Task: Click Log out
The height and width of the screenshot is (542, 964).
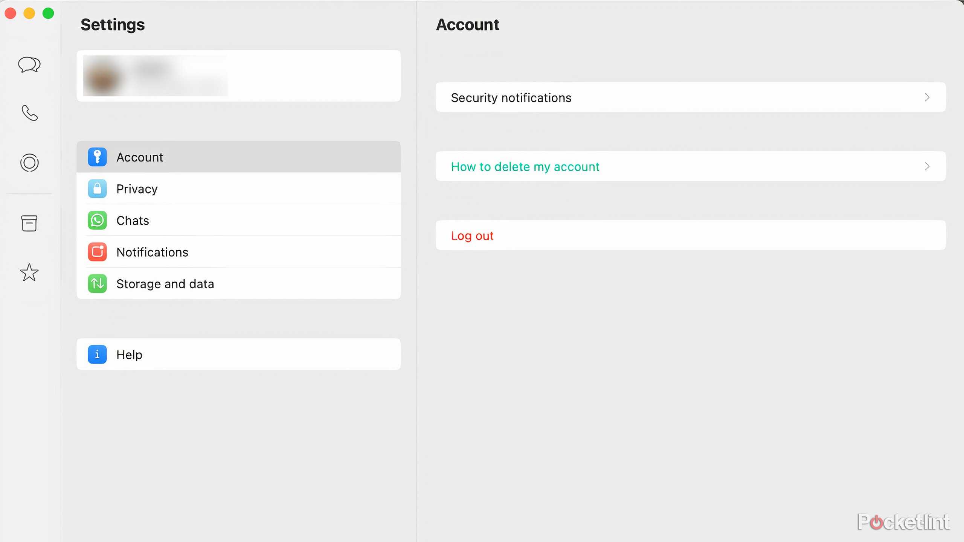Action: click(691, 235)
